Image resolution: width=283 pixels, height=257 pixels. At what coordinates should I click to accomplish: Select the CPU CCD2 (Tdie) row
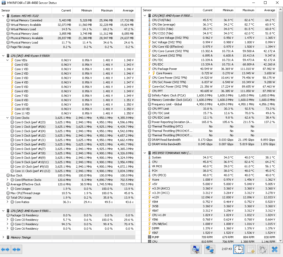209,33
